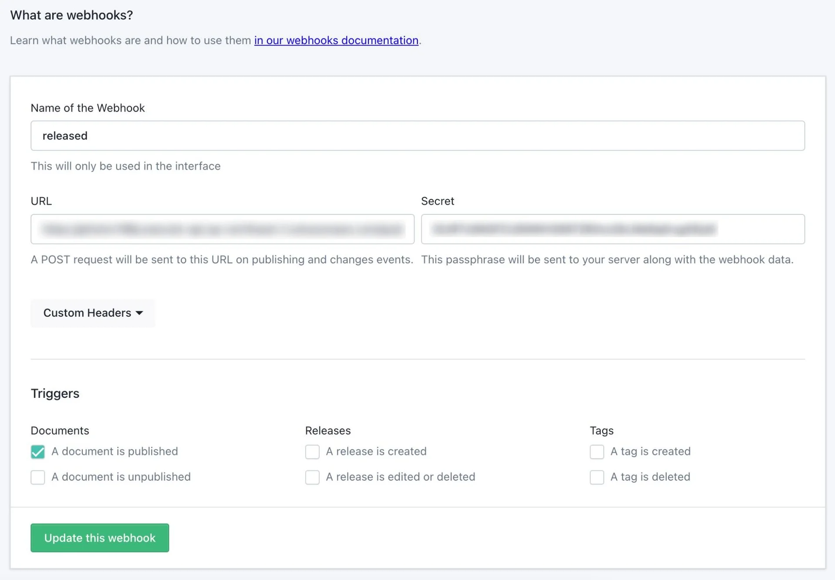835x580 pixels.
Task: Click the 'released' text in name field
Action: tap(65, 136)
